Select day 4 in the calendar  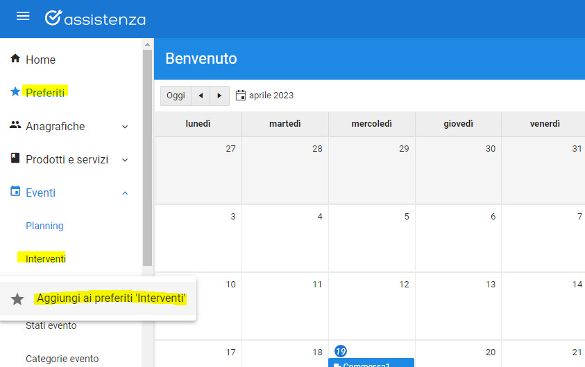pos(320,216)
